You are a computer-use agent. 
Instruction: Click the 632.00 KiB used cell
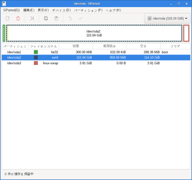(118, 52)
